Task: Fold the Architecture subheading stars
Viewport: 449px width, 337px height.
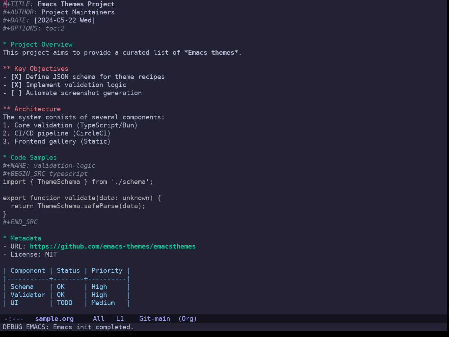Action: point(7,109)
